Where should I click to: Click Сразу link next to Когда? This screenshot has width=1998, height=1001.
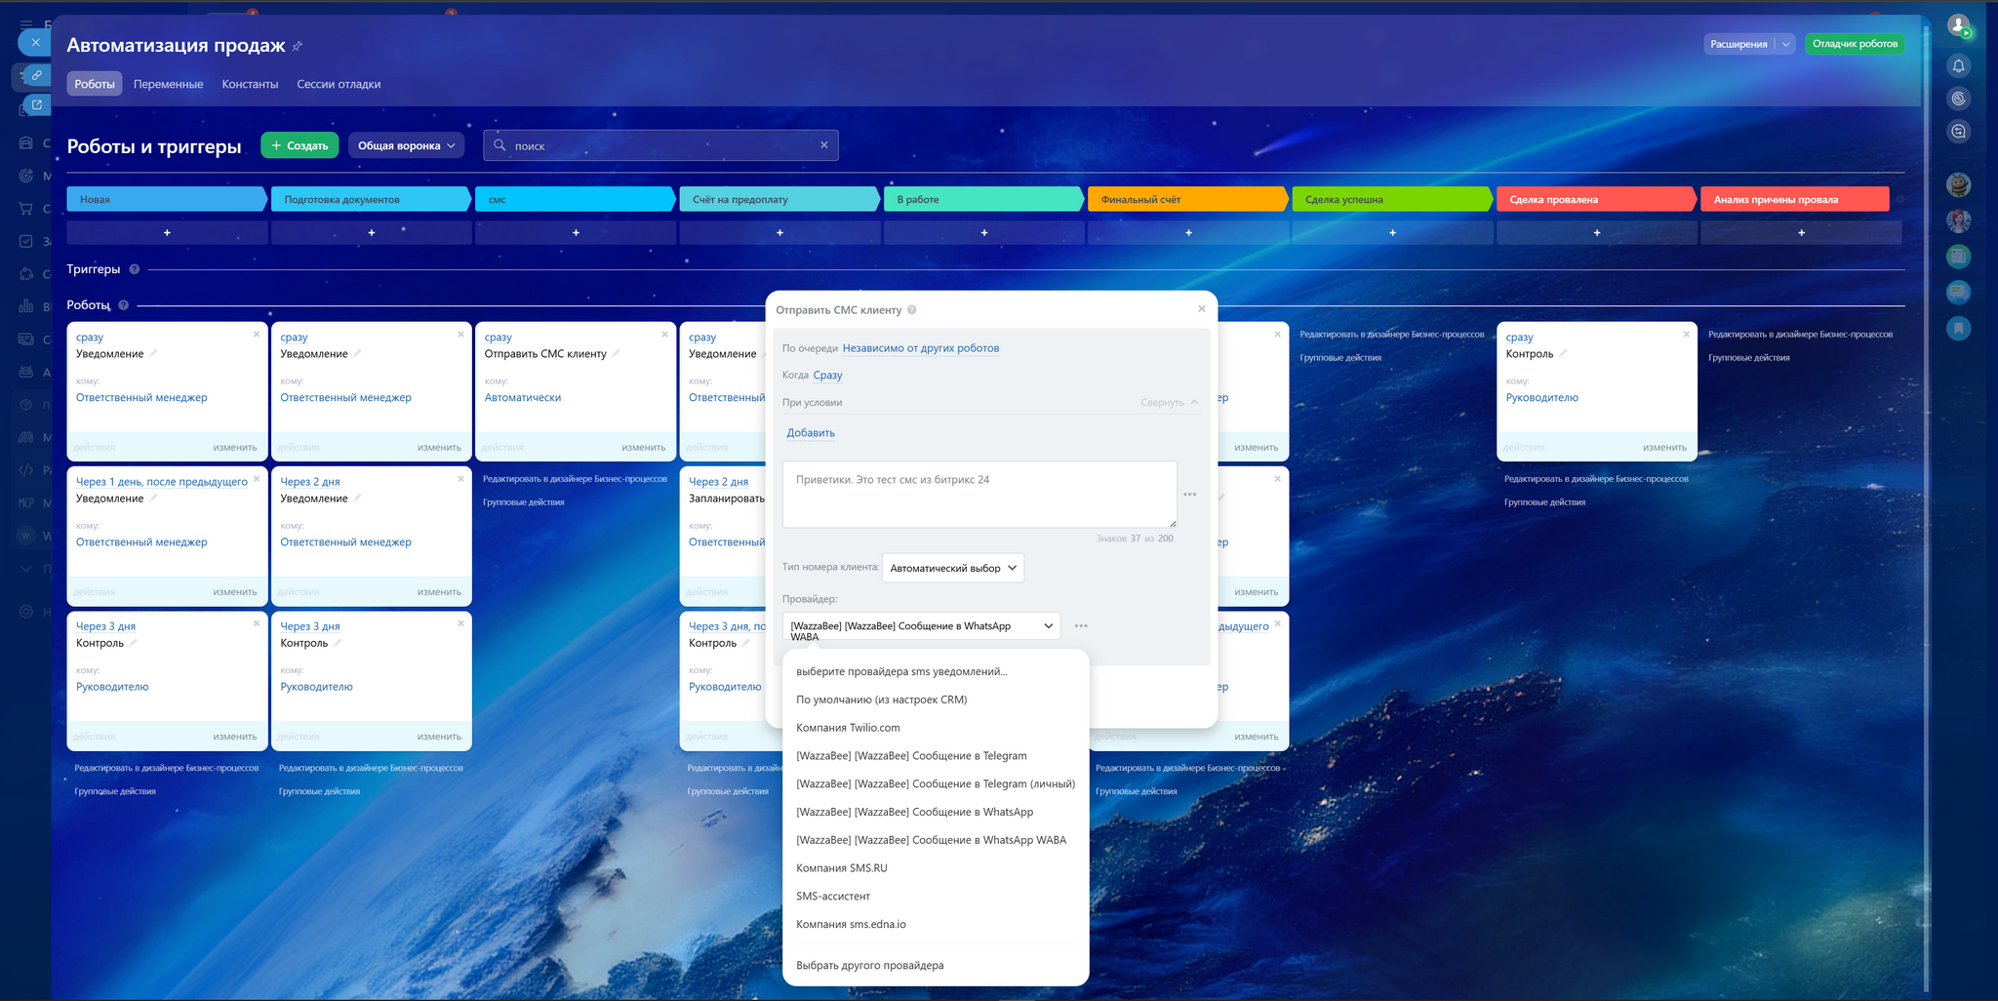(x=827, y=375)
